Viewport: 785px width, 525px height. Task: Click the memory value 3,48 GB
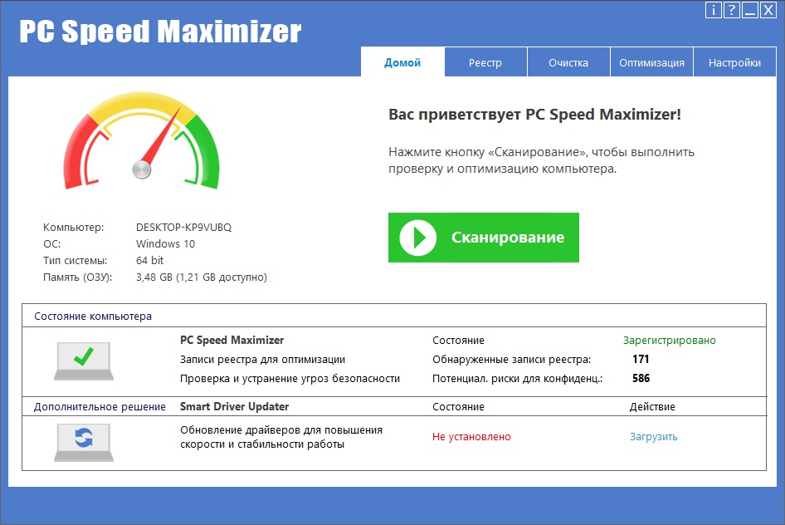pos(202,277)
